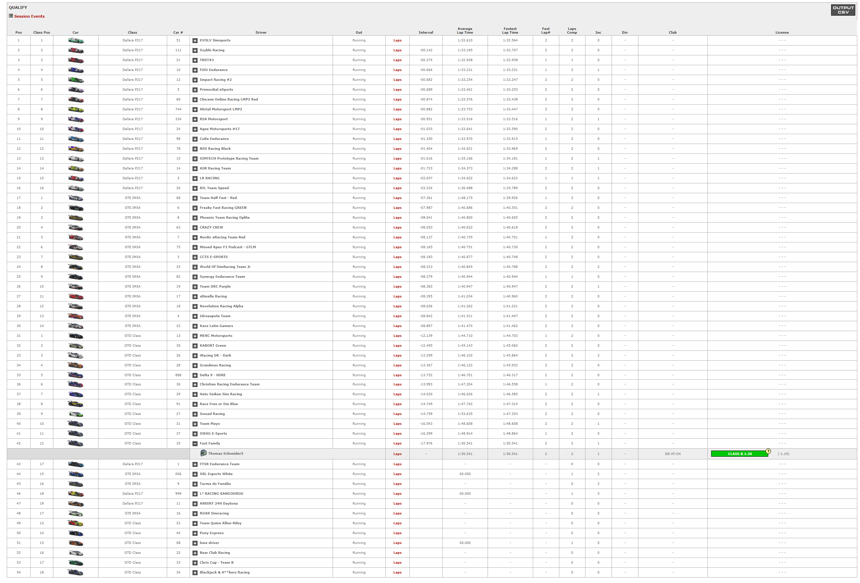Screen dimensions: 860x583
Task: Click fastest lap time 1:32.564
Action: click(510, 40)
